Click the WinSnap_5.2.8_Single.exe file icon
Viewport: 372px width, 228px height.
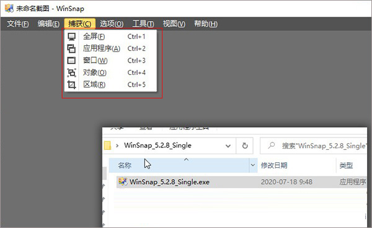point(123,182)
